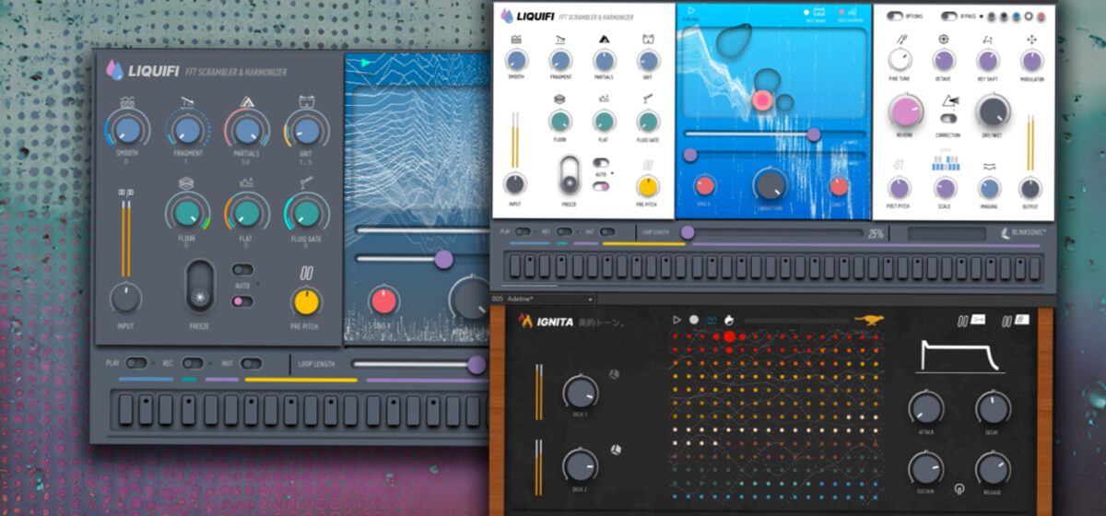Click the four-arrows icon above Modulator knob
Image resolution: width=1106 pixels, height=516 pixels.
click(1032, 40)
